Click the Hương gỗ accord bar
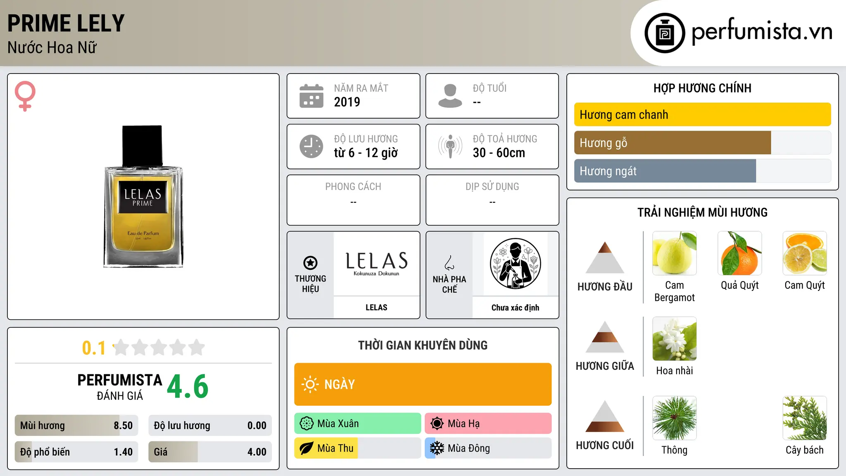 [702, 143]
